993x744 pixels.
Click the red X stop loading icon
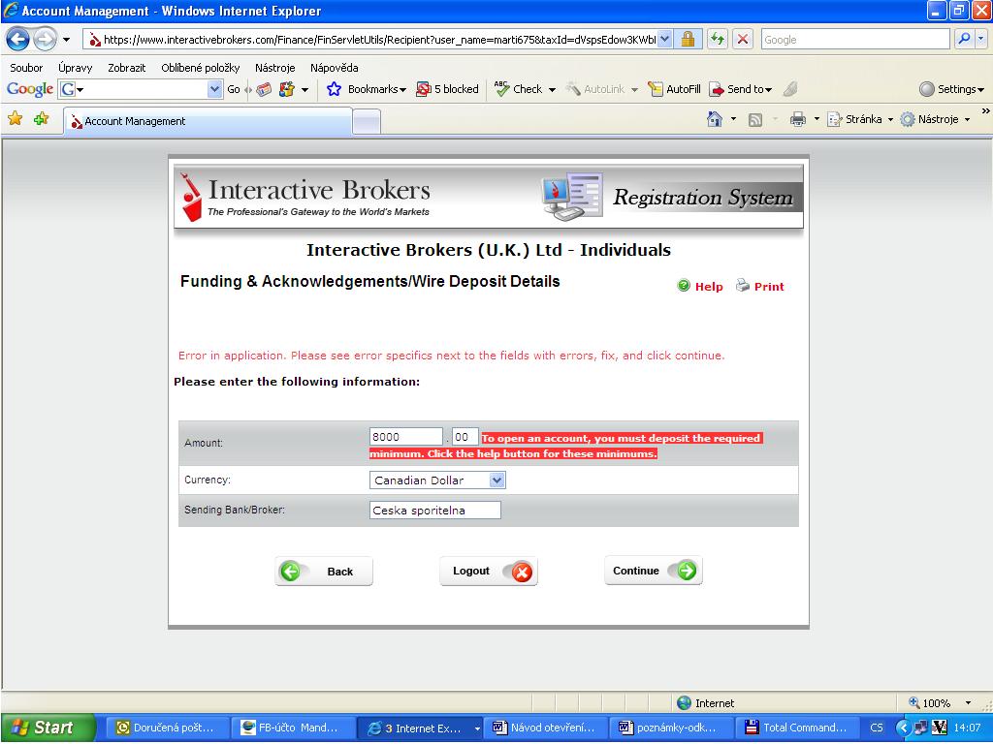tap(743, 39)
